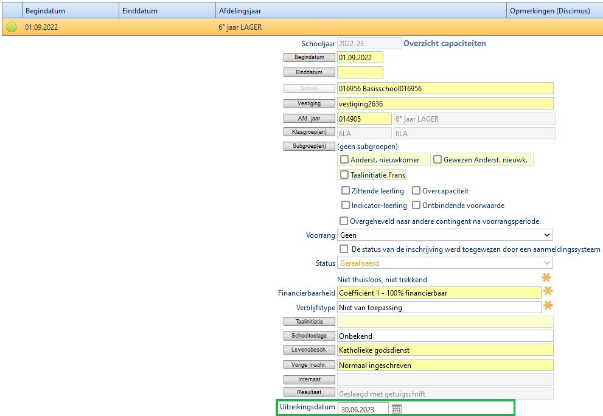This screenshot has width=603, height=416.
Task: Click the Vestiging field vestiging2636
Action: (445, 103)
